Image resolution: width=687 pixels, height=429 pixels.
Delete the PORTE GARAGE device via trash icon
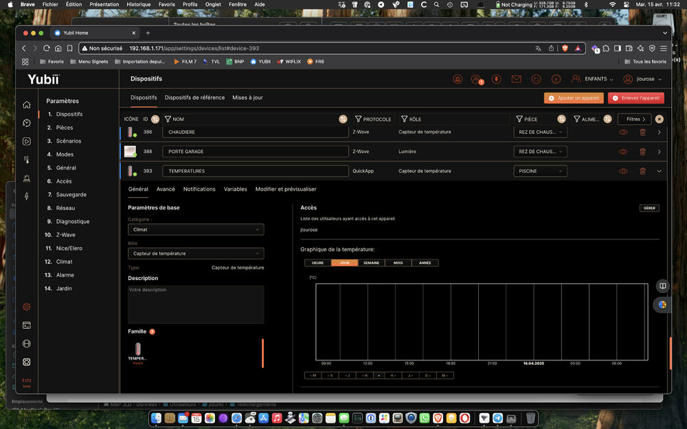pyautogui.click(x=642, y=152)
